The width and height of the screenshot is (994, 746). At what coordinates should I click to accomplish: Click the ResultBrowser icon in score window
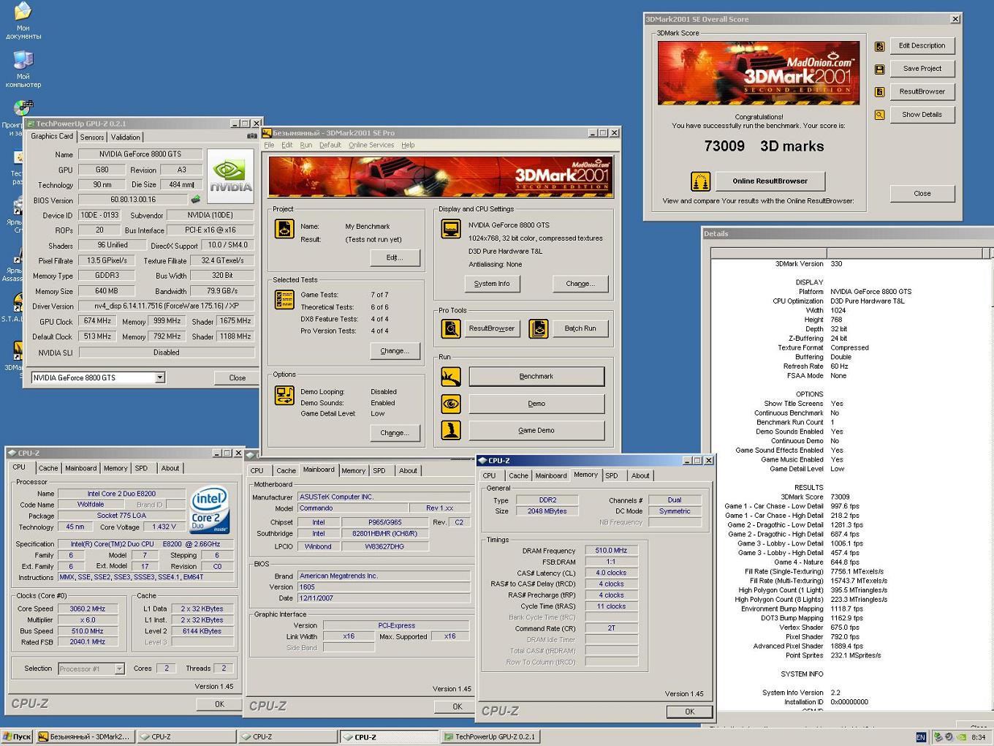[880, 92]
